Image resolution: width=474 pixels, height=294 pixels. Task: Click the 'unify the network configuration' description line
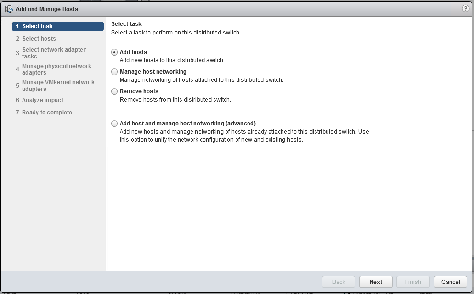[x=211, y=140]
